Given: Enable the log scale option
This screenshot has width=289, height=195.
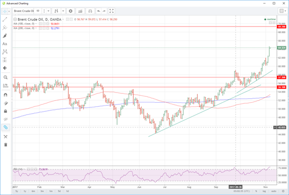Looking at the screenshot, I should coord(265,191).
